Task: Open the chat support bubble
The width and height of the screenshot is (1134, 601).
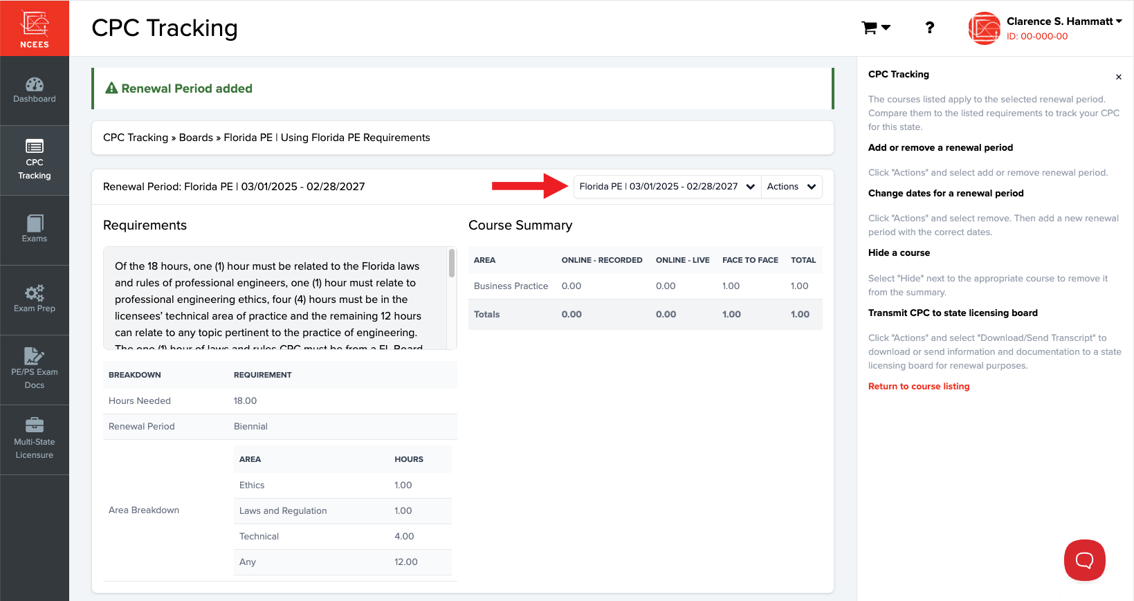Action: point(1084,560)
